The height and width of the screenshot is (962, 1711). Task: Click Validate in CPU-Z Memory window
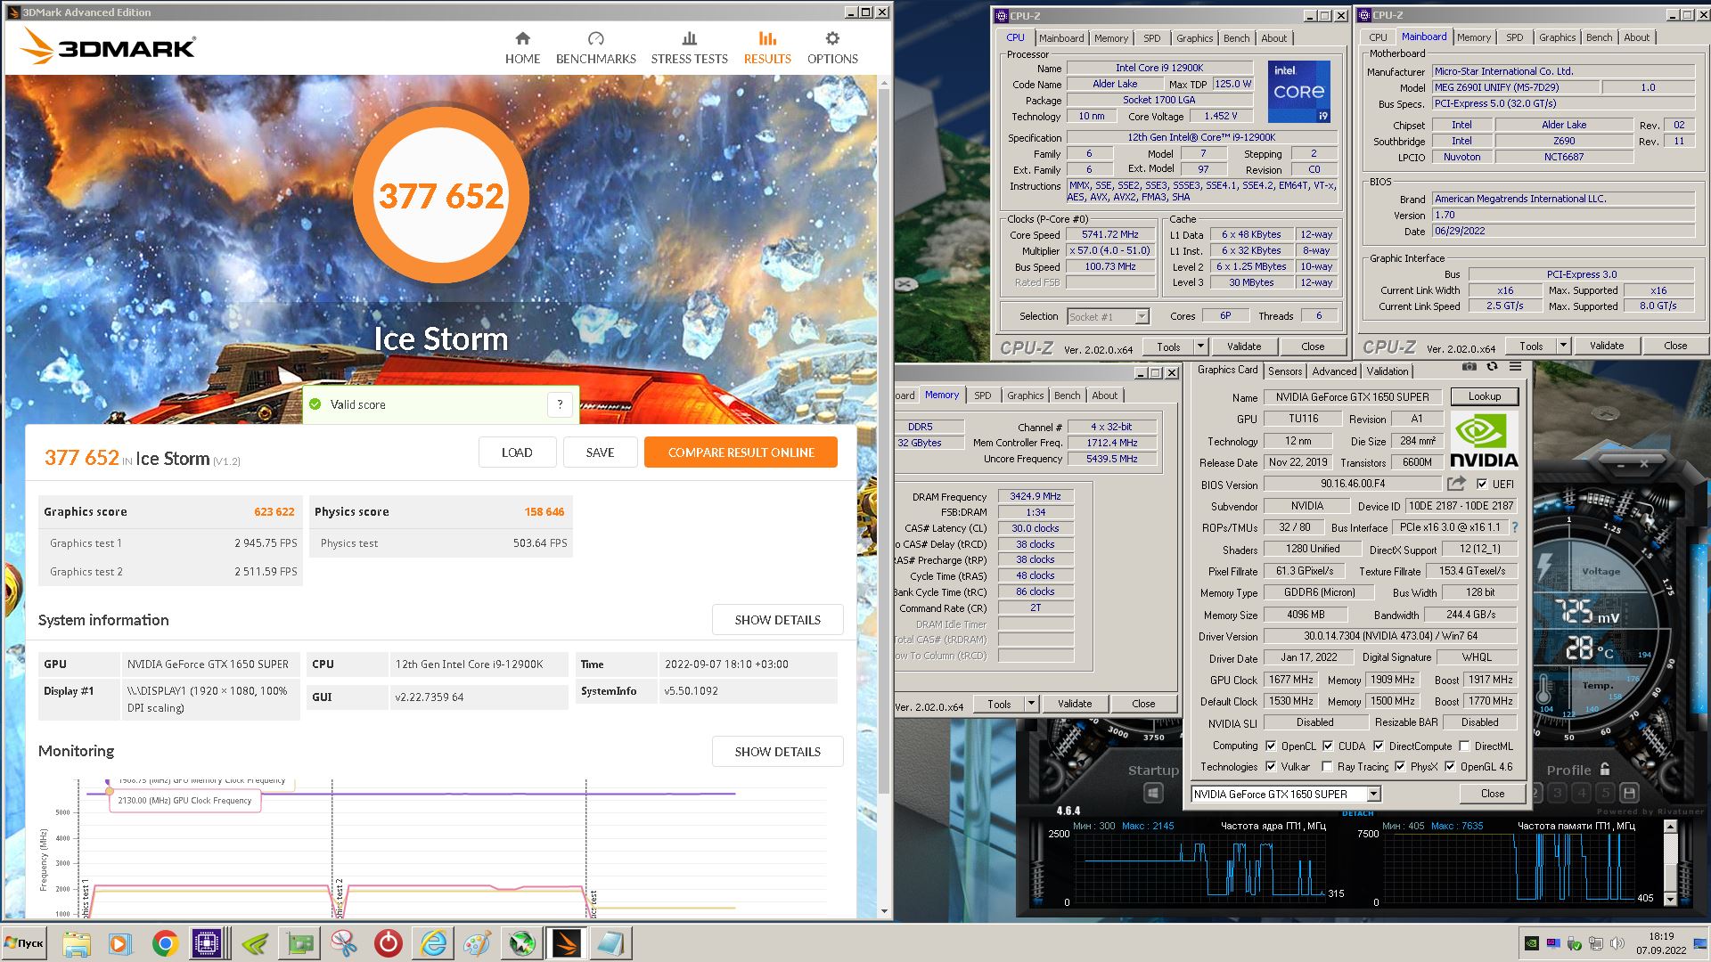1074,704
